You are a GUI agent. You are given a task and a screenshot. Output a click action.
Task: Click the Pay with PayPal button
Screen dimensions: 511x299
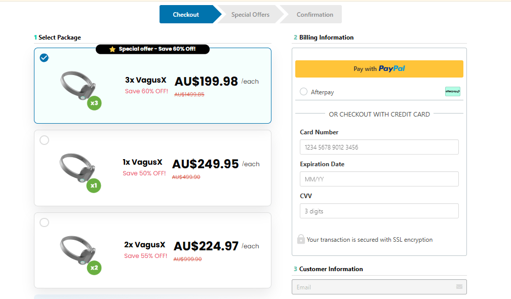click(379, 69)
